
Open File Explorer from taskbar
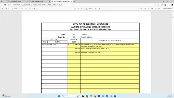(95, 96)
